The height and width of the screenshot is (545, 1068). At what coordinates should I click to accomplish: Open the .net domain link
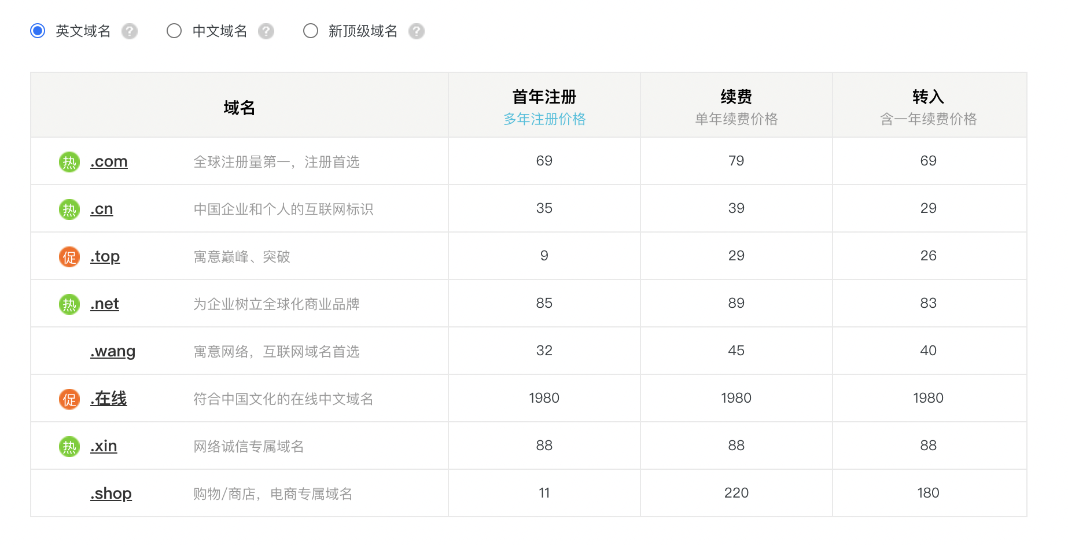click(104, 304)
